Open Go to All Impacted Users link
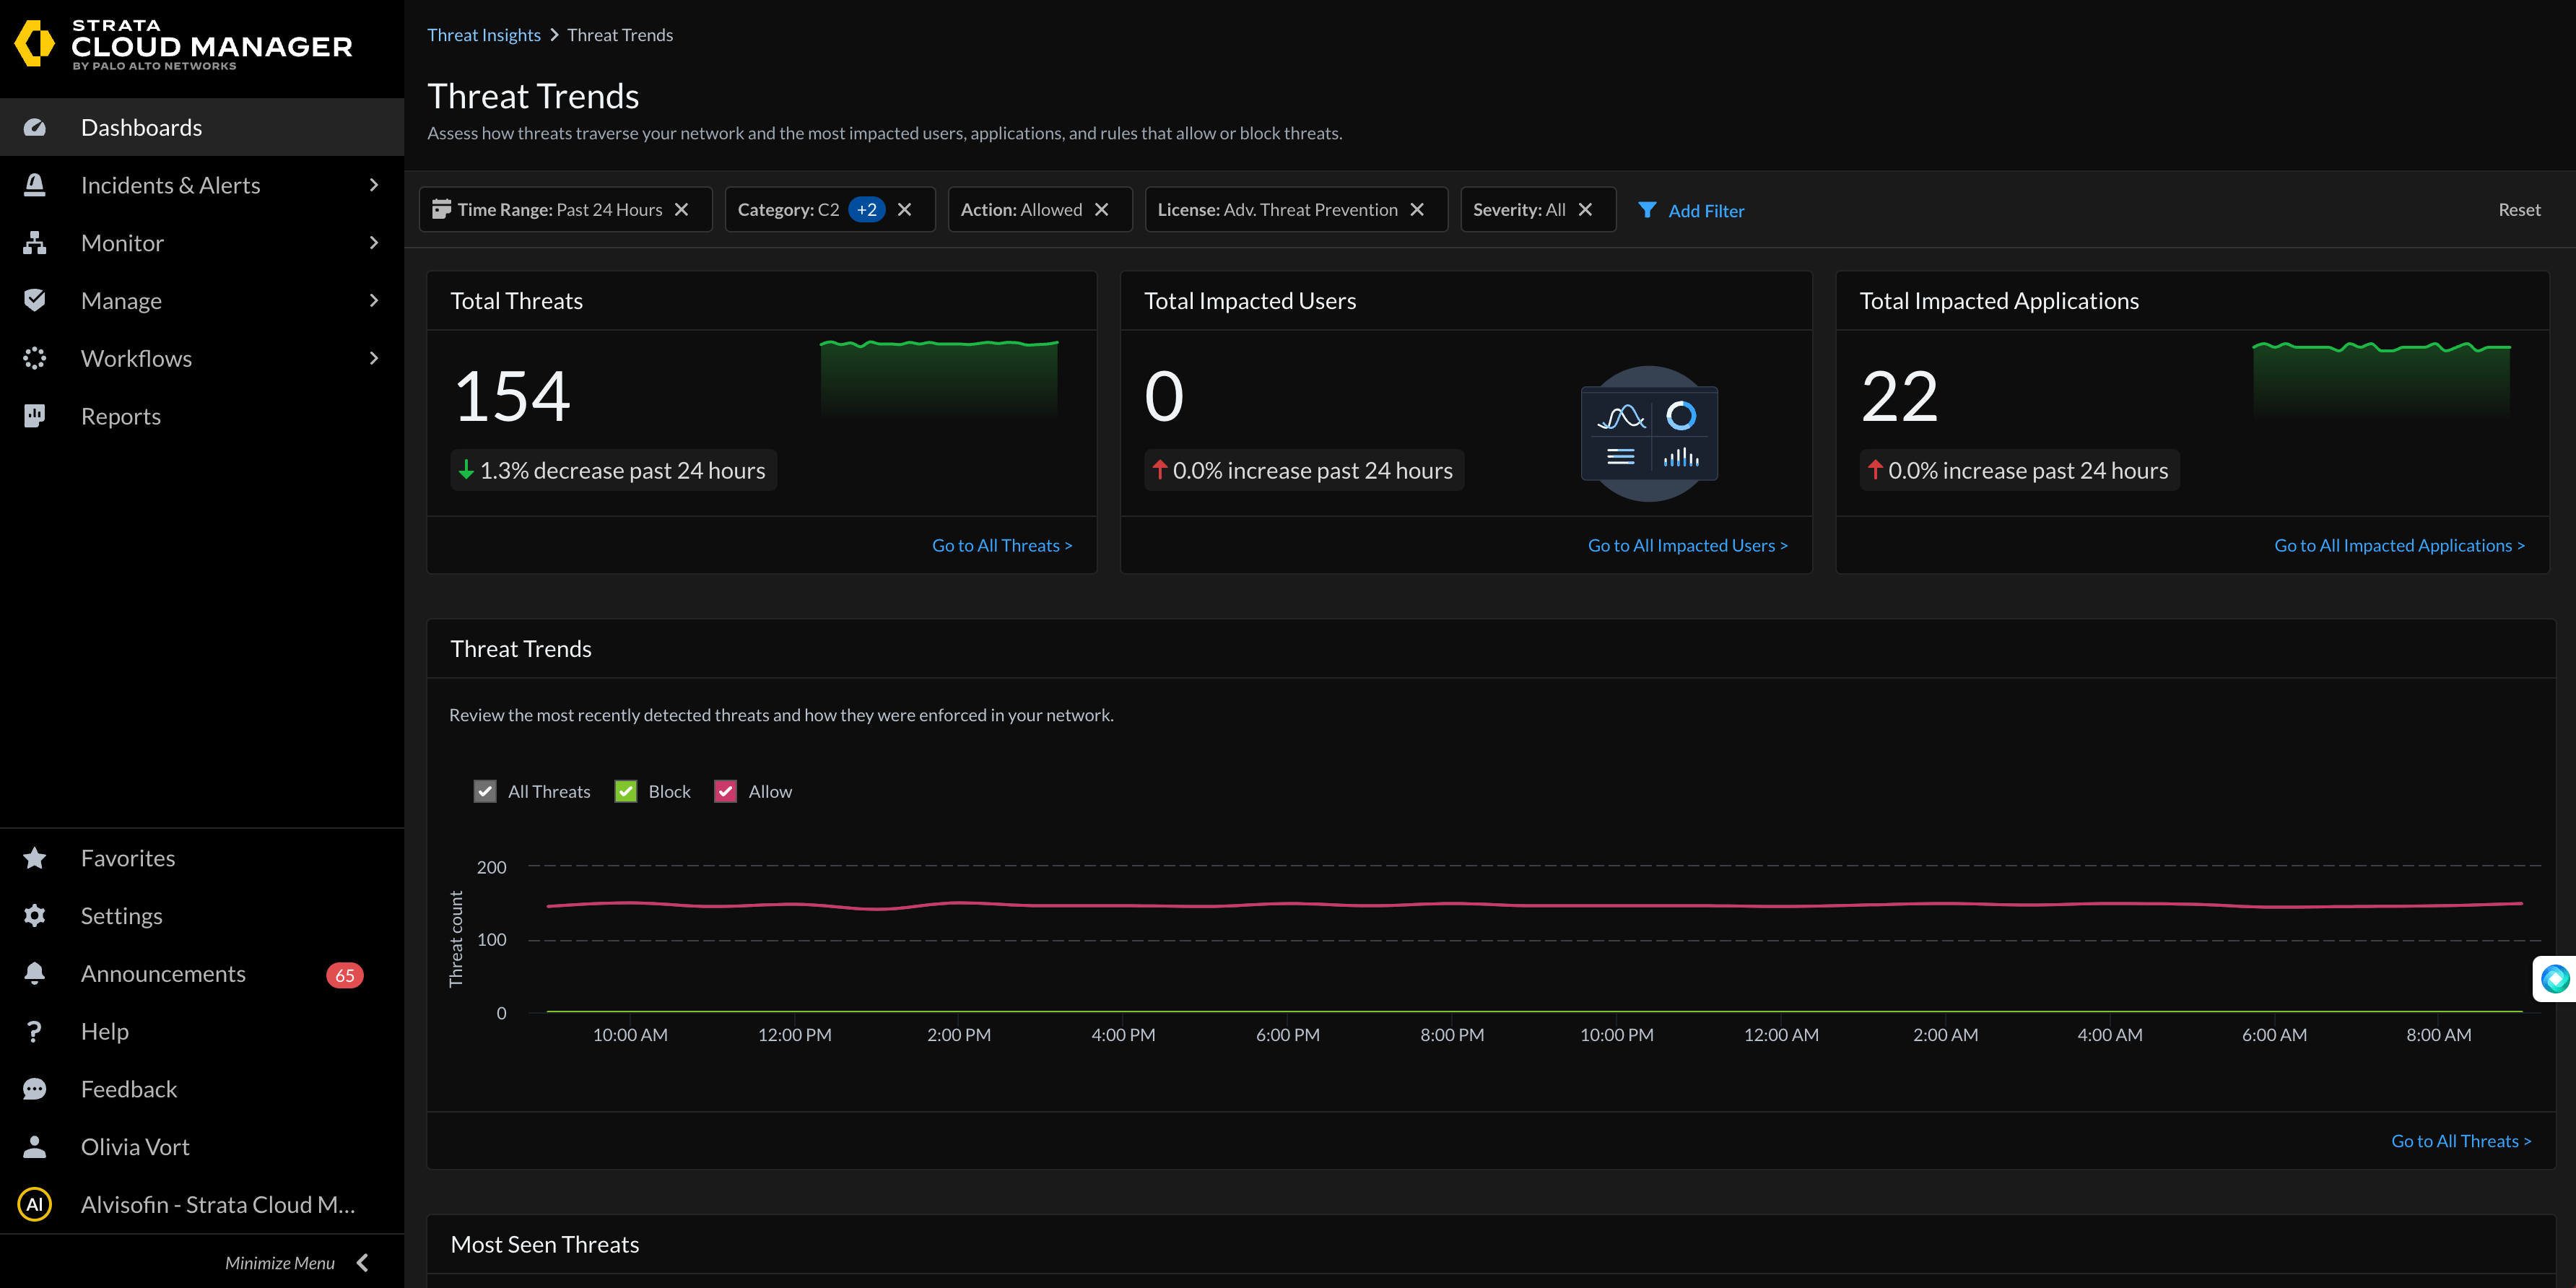2576x1288 pixels. point(1687,545)
